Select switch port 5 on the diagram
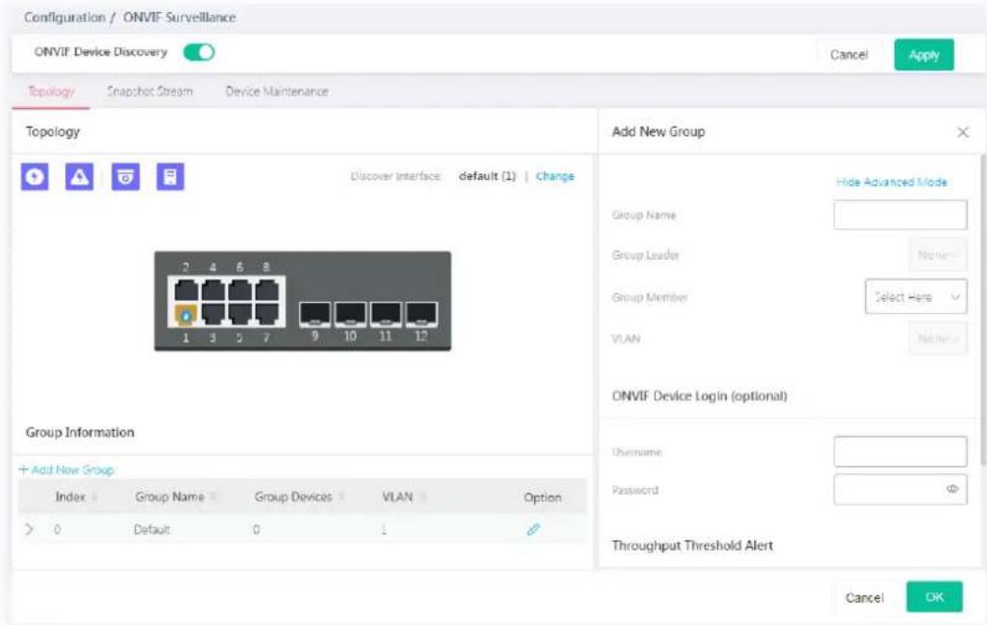 click(x=240, y=315)
